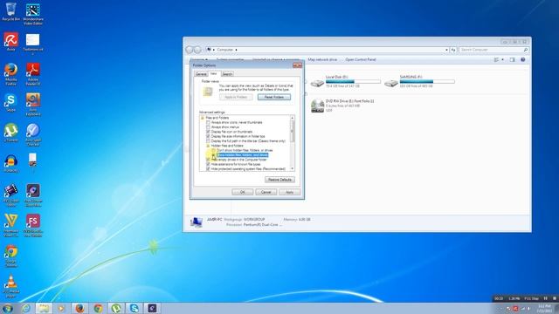Viewport: 559px width, 314px height.
Task: Refresh the Computer address bar
Action: coord(453,50)
